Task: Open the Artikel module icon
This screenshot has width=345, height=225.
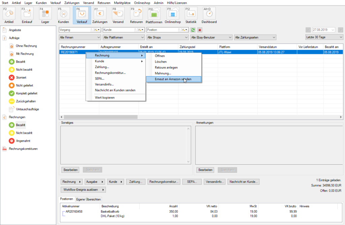Action: pos(9,15)
